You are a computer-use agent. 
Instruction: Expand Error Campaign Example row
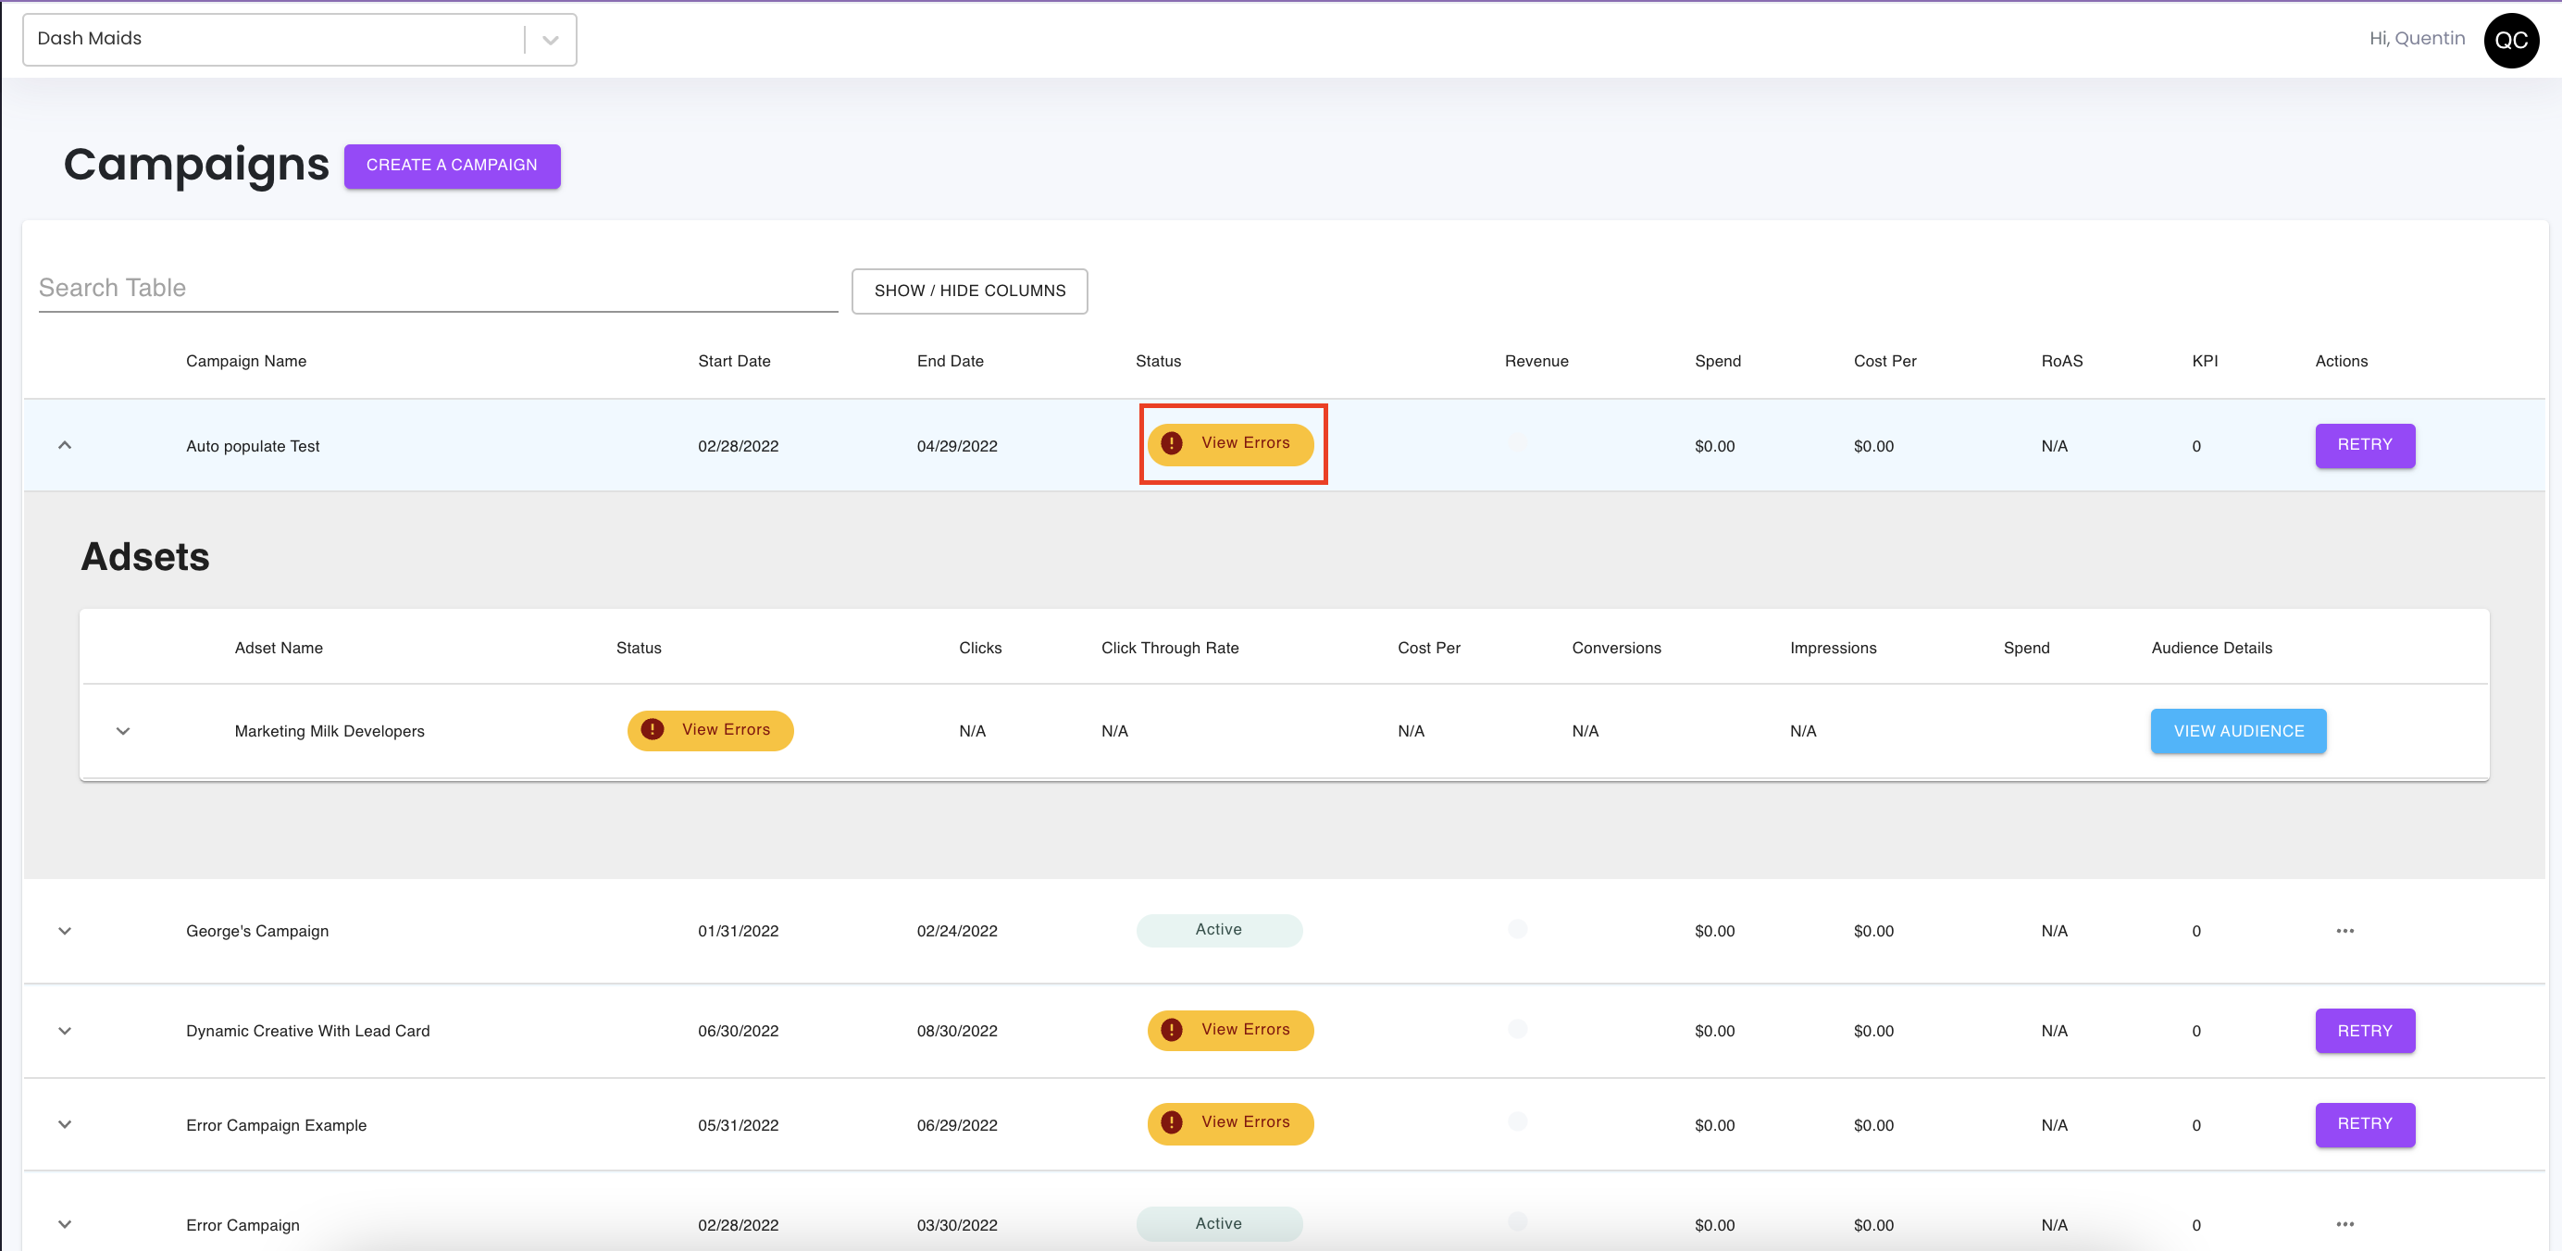click(65, 1125)
